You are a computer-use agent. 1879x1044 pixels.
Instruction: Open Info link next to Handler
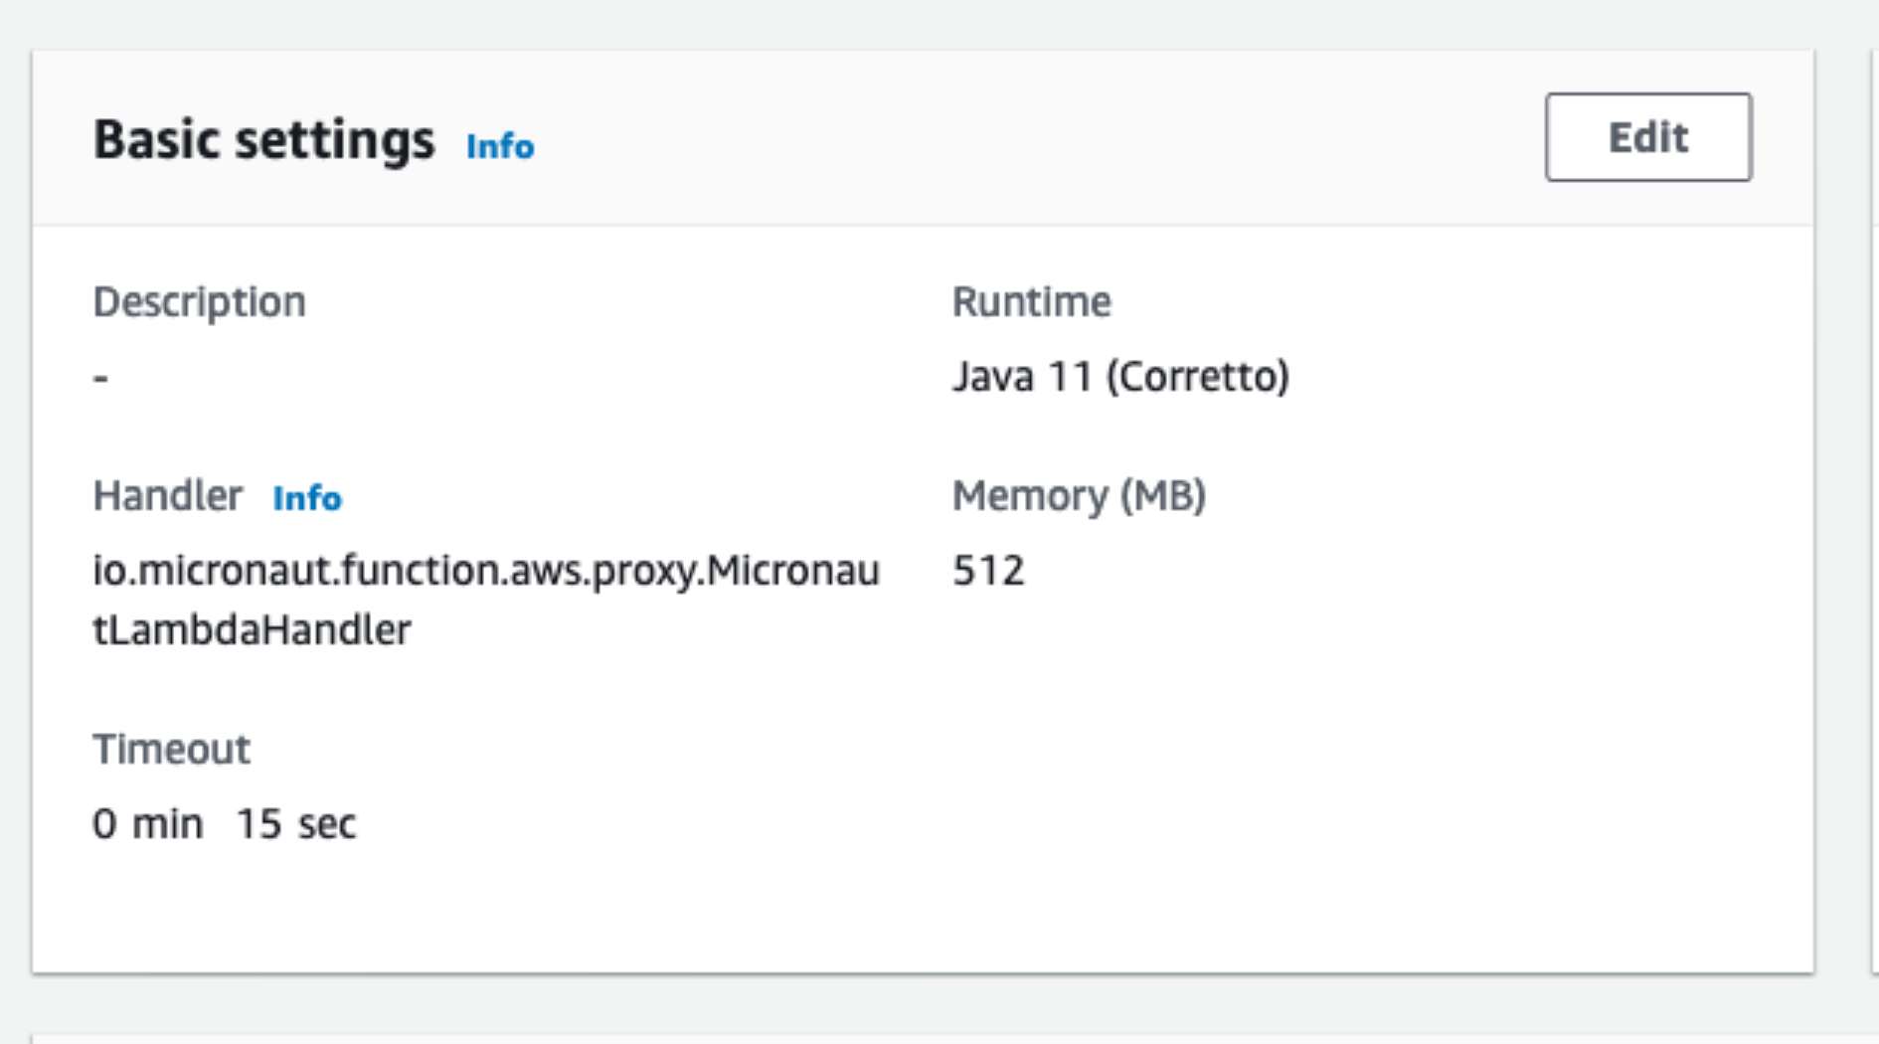tap(307, 497)
